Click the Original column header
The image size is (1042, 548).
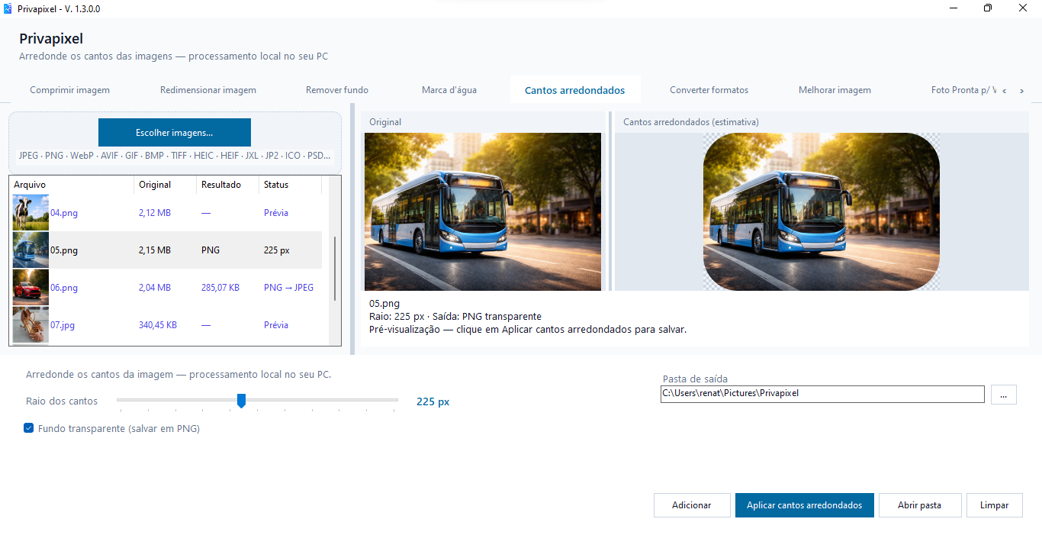[x=165, y=185]
